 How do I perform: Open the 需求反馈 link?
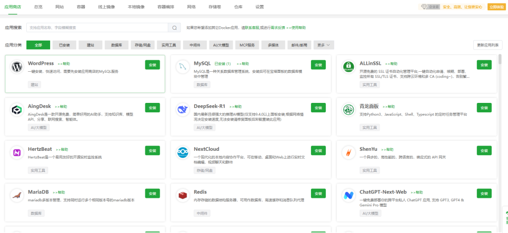pos(278,28)
